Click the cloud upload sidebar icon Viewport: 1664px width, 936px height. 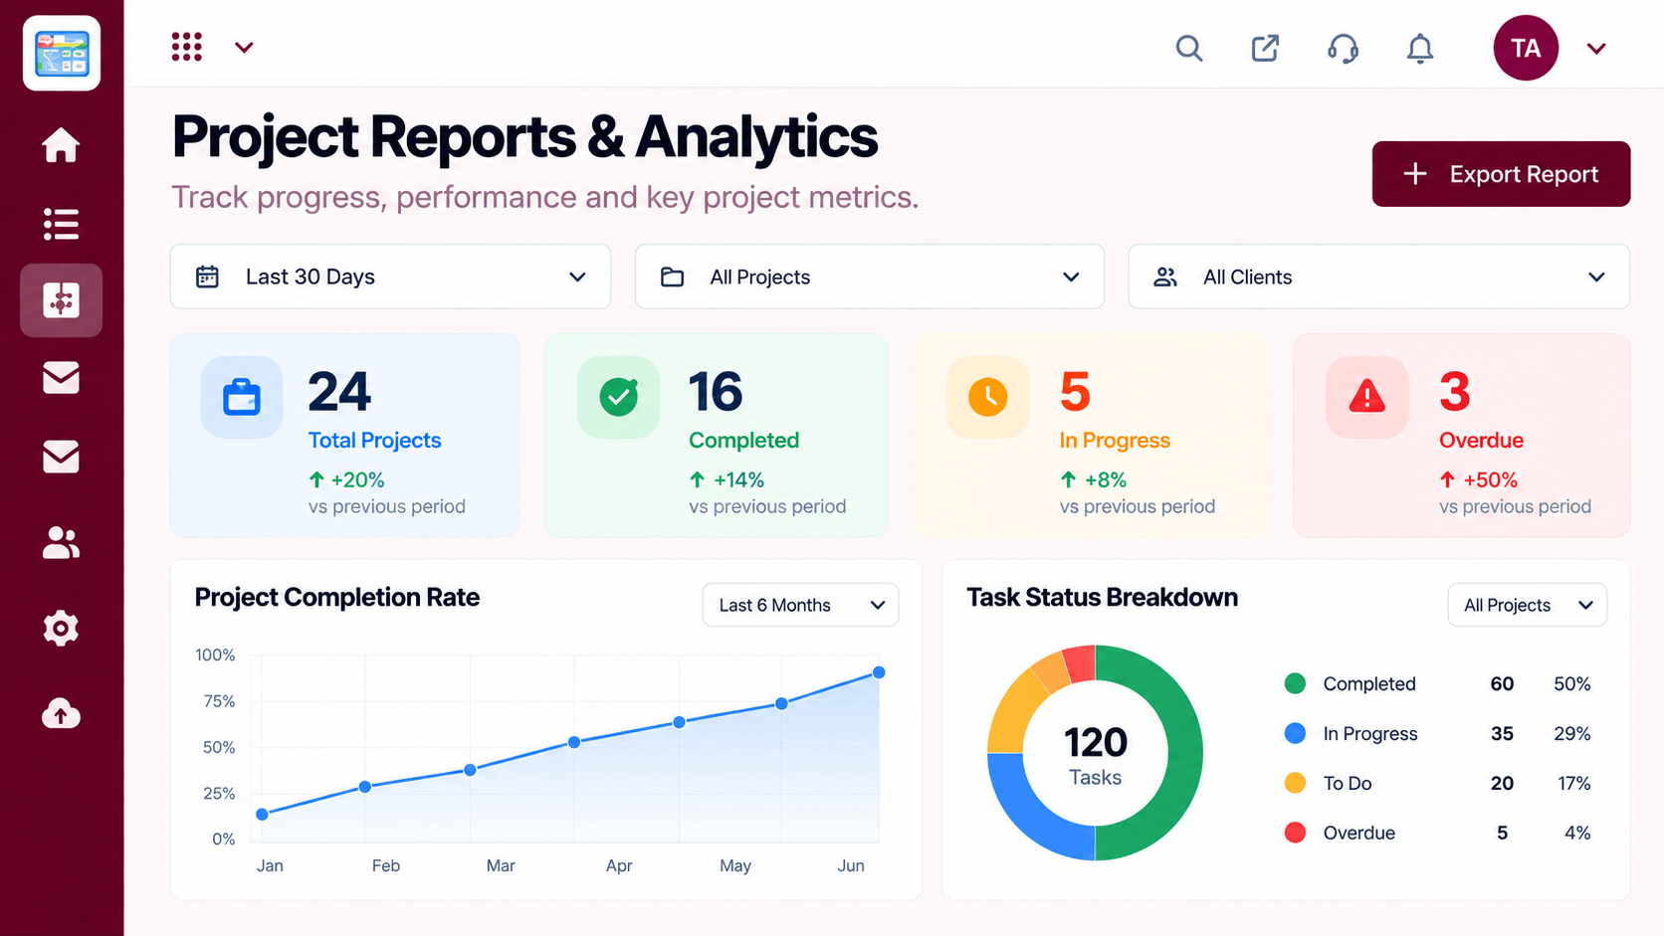point(61,713)
